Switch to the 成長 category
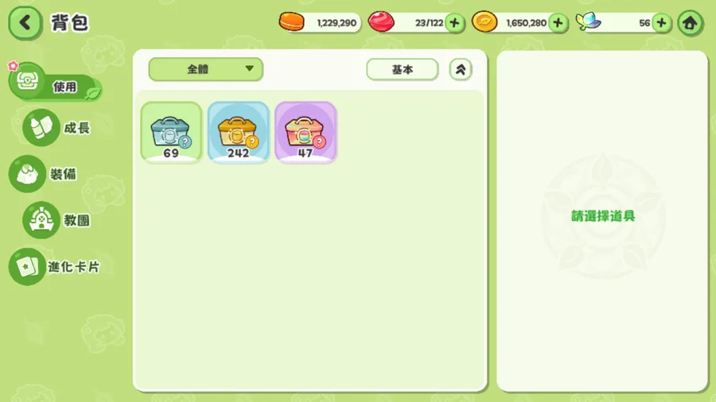 (57, 128)
